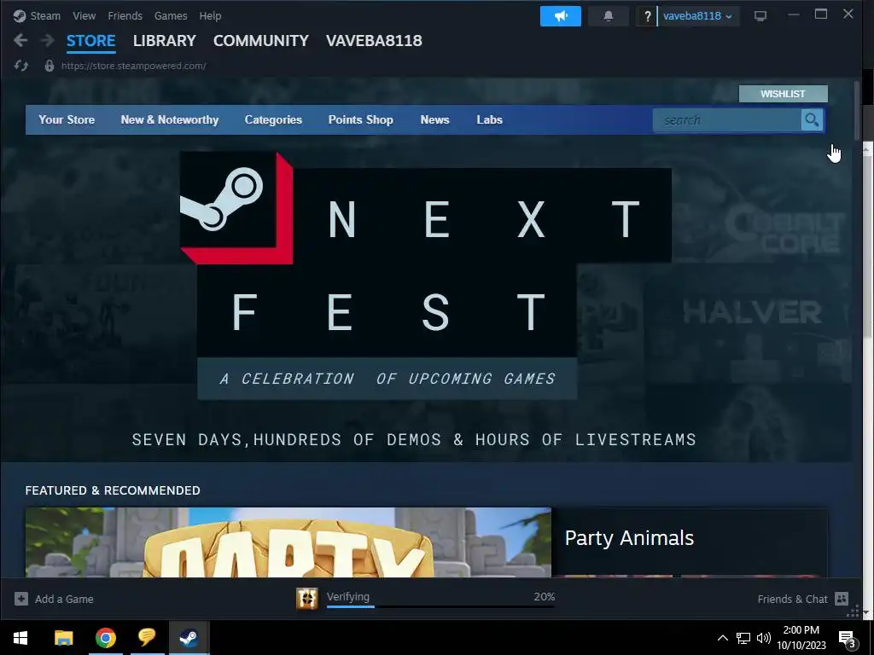Click the game icon next to Verifying
Viewport: 874px width, 655px height.
[x=307, y=599]
